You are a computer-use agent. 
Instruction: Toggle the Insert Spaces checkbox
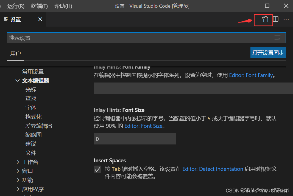tap(97, 169)
